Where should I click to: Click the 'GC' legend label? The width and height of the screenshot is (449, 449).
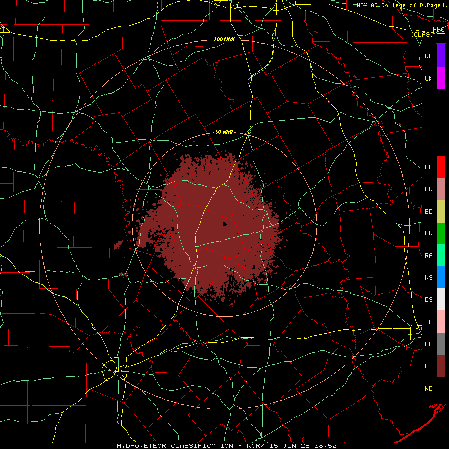[x=428, y=344]
